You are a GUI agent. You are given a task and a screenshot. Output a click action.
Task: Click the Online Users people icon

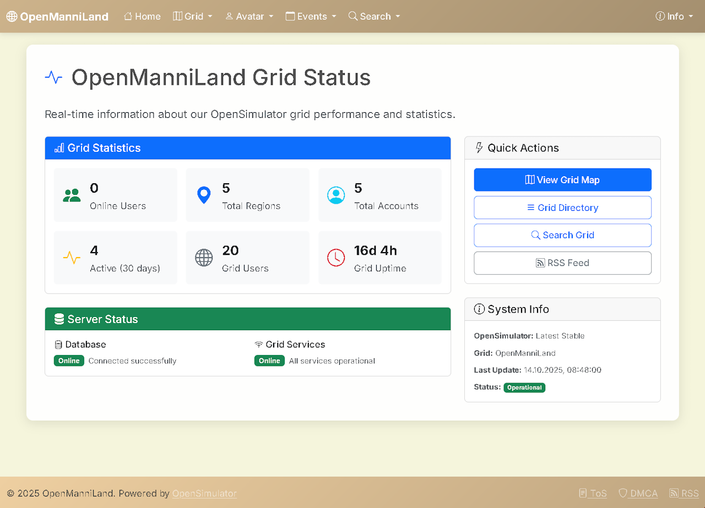pos(72,195)
